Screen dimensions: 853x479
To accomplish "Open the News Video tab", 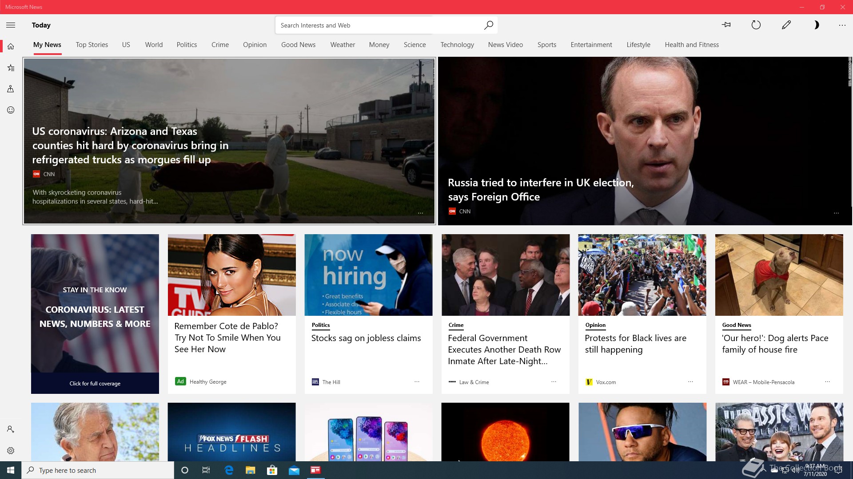I will click(x=505, y=45).
